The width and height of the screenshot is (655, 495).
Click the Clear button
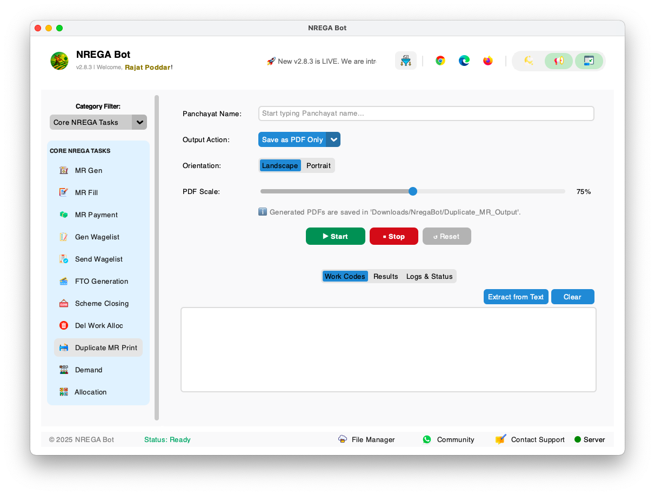(573, 297)
